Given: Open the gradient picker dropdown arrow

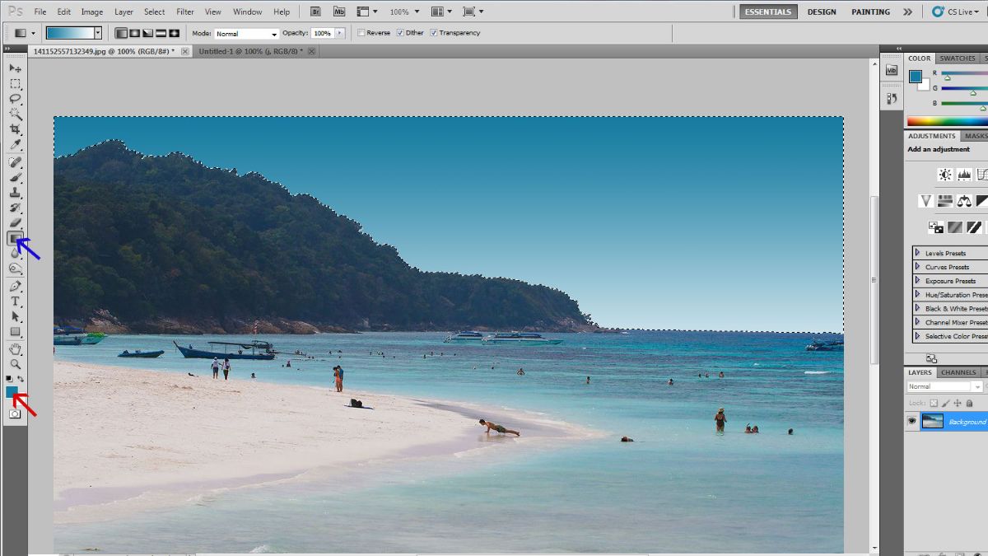Looking at the screenshot, I should click(x=98, y=33).
